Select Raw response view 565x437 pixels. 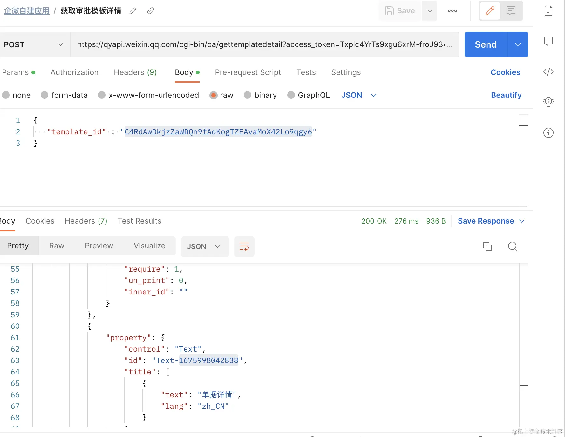pos(57,246)
